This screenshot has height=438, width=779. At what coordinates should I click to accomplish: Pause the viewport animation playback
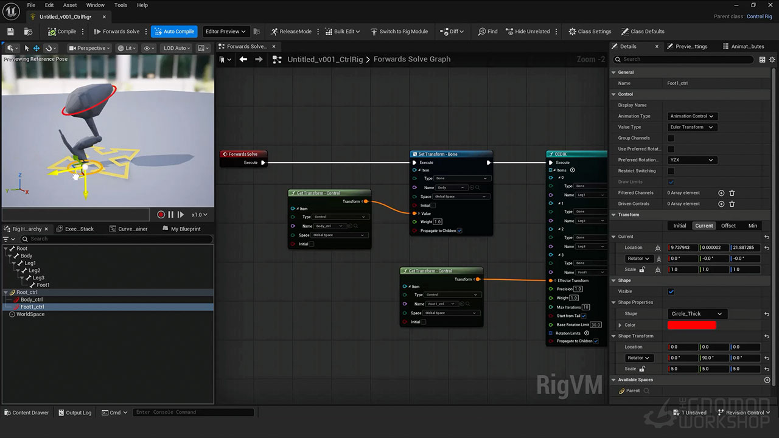(170, 215)
